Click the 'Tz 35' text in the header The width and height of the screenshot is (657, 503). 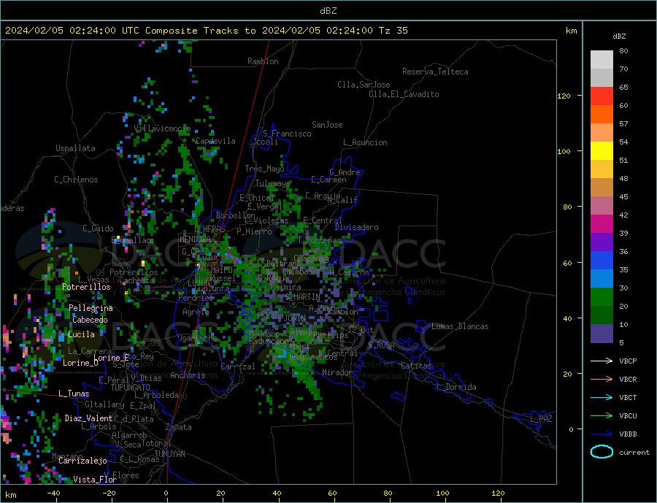(393, 31)
